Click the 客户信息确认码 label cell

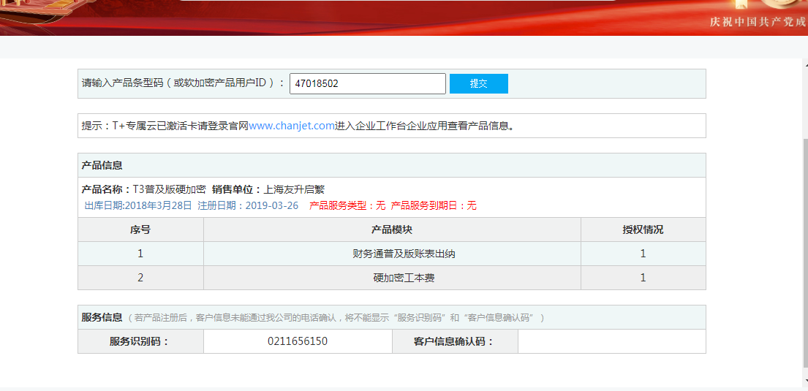tap(455, 341)
